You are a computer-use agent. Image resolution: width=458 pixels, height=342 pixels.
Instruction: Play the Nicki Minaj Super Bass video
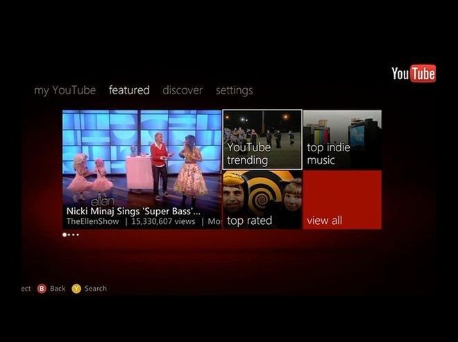tap(142, 169)
